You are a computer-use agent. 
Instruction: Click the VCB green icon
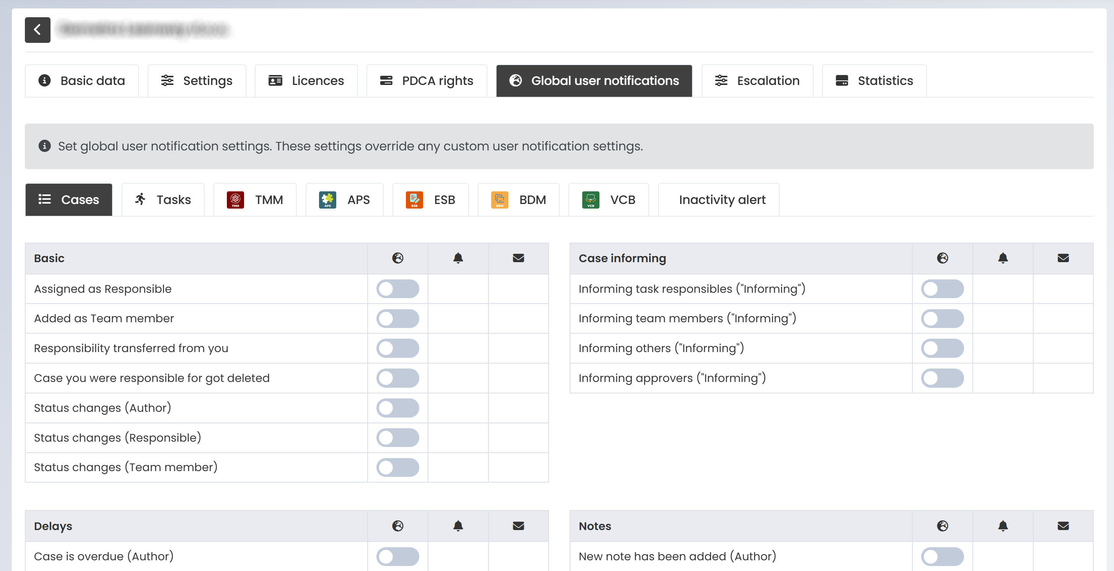click(x=590, y=200)
